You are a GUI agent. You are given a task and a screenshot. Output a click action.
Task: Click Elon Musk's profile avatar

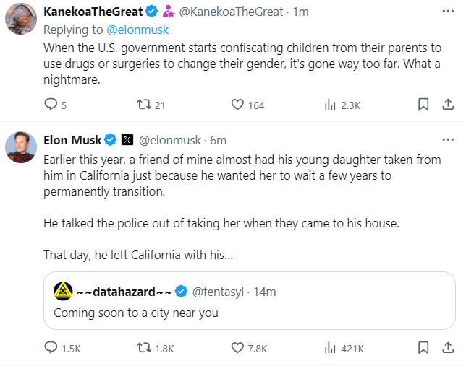[x=22, y=148]
